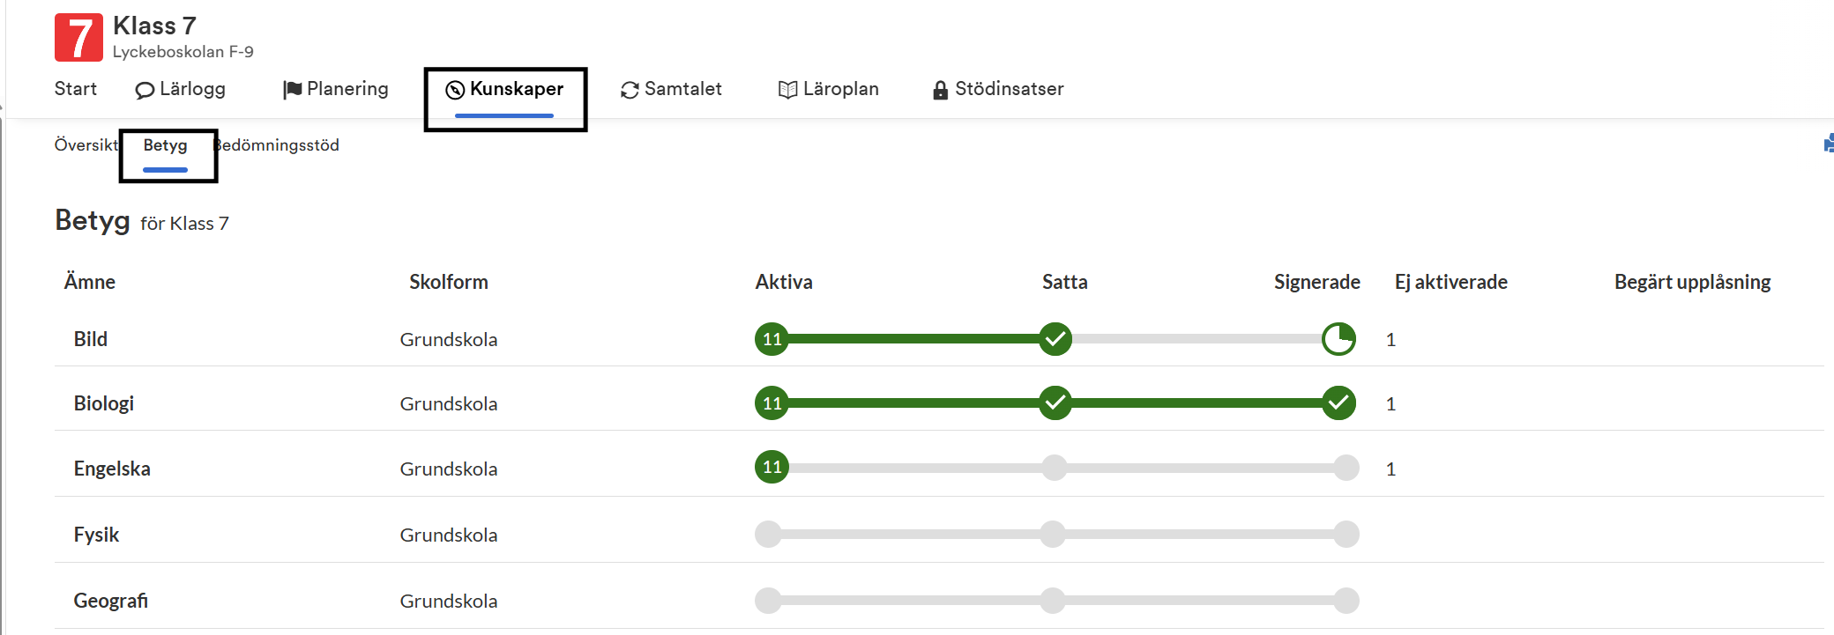Click the Satta step marker for Fysik
Image resolution: width=1834 pixels, height=635 pixels.
1053,534
